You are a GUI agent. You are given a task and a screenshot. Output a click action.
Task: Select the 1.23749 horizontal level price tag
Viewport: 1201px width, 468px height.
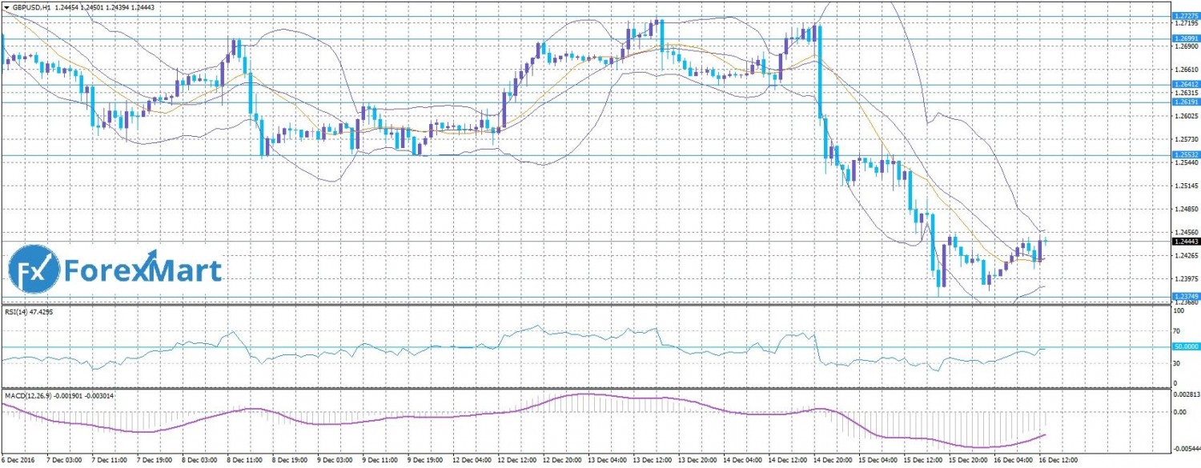pyautogui.click(x=1184, y=296)
